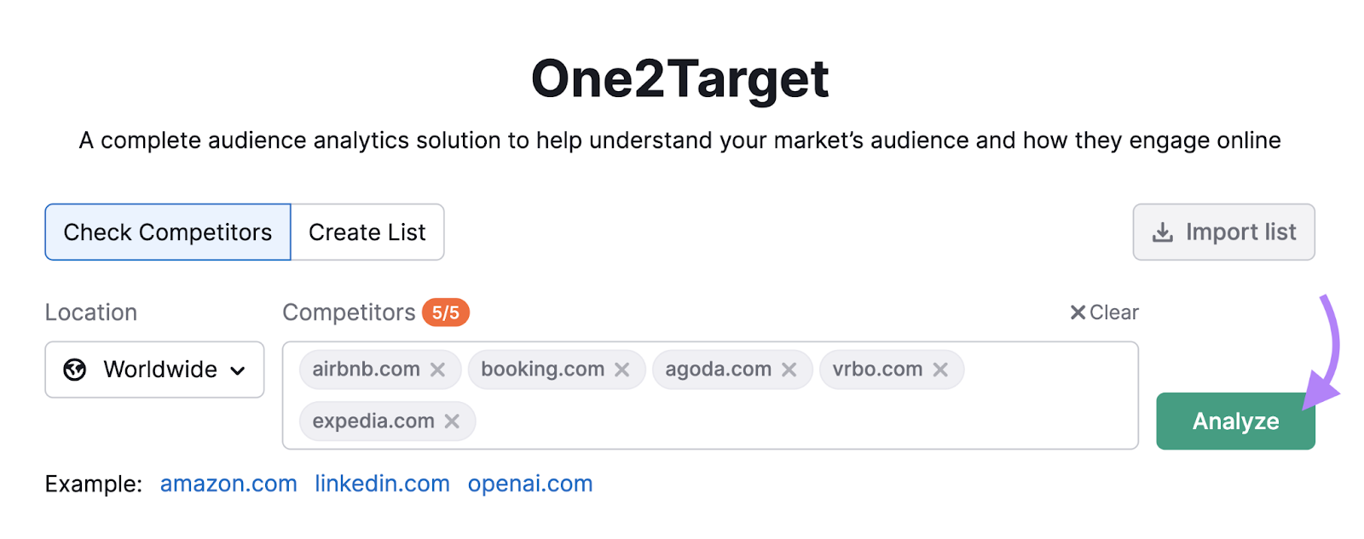The height and width of the screenshot is (539, 1364).
Task: Switch to the Create List tab
Action: point(367,232)
